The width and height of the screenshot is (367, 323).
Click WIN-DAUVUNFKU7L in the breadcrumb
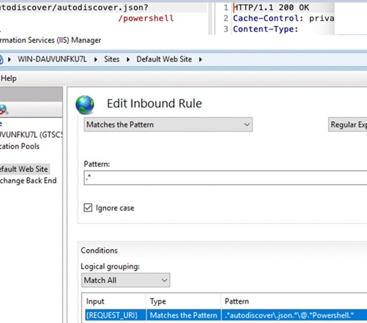tap(52, 59)
